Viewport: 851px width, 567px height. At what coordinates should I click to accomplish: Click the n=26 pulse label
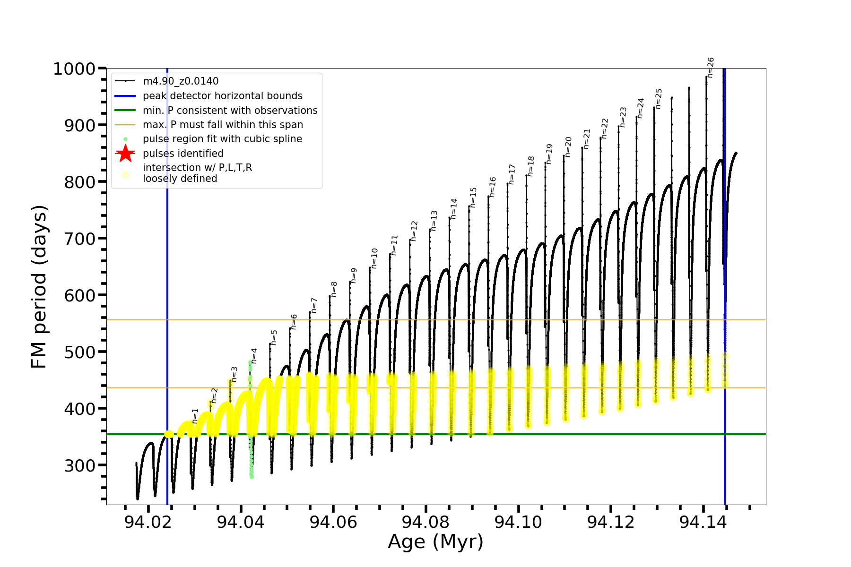[x=710, y=68]
